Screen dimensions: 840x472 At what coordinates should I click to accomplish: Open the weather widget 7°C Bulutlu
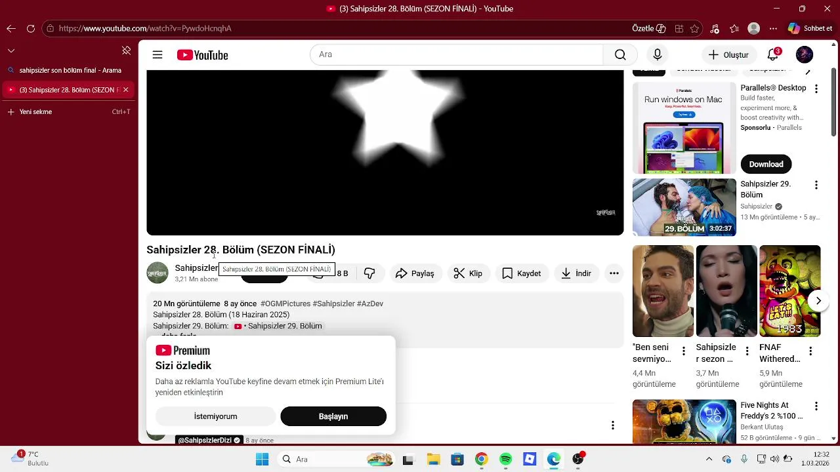click(x=30, y=458)
